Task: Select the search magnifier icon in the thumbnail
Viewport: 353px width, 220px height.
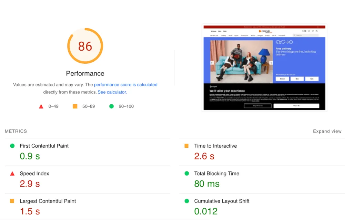Action: 294,35
